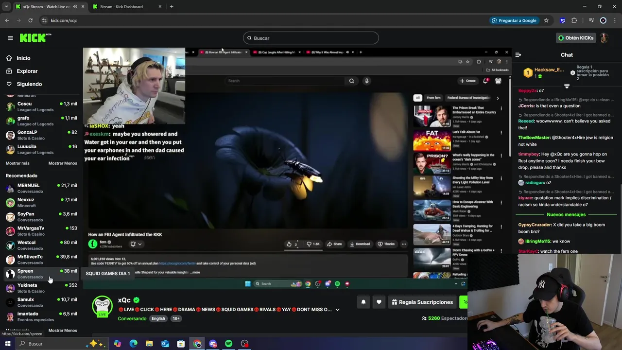Screen dimensions: 622x350
Task: Toggle the notification bell for xQc
Action: click(x=363, y=302)
